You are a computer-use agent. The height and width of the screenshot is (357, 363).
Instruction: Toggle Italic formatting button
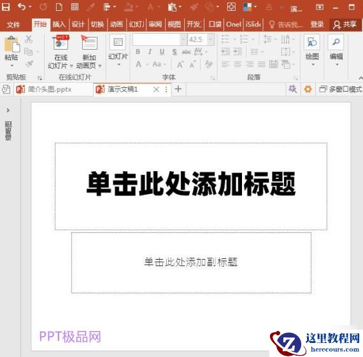150,52
